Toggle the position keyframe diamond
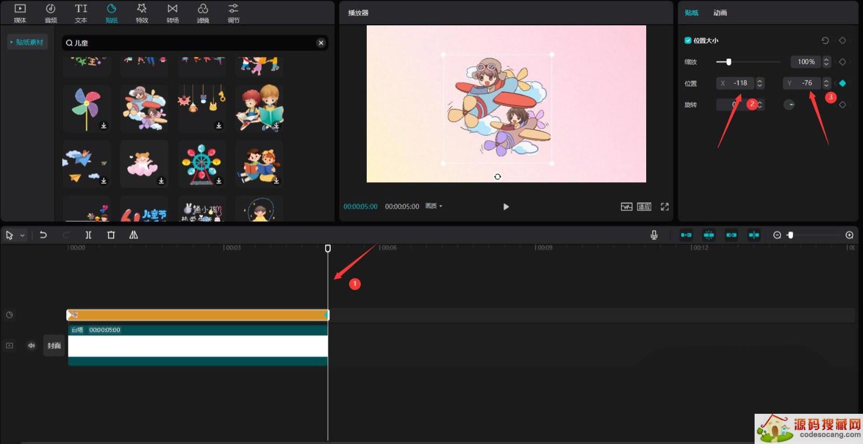The image size is (863, 444). [843, 83]
